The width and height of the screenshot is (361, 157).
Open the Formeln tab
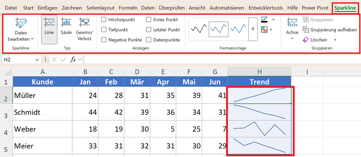pos(128,8)
